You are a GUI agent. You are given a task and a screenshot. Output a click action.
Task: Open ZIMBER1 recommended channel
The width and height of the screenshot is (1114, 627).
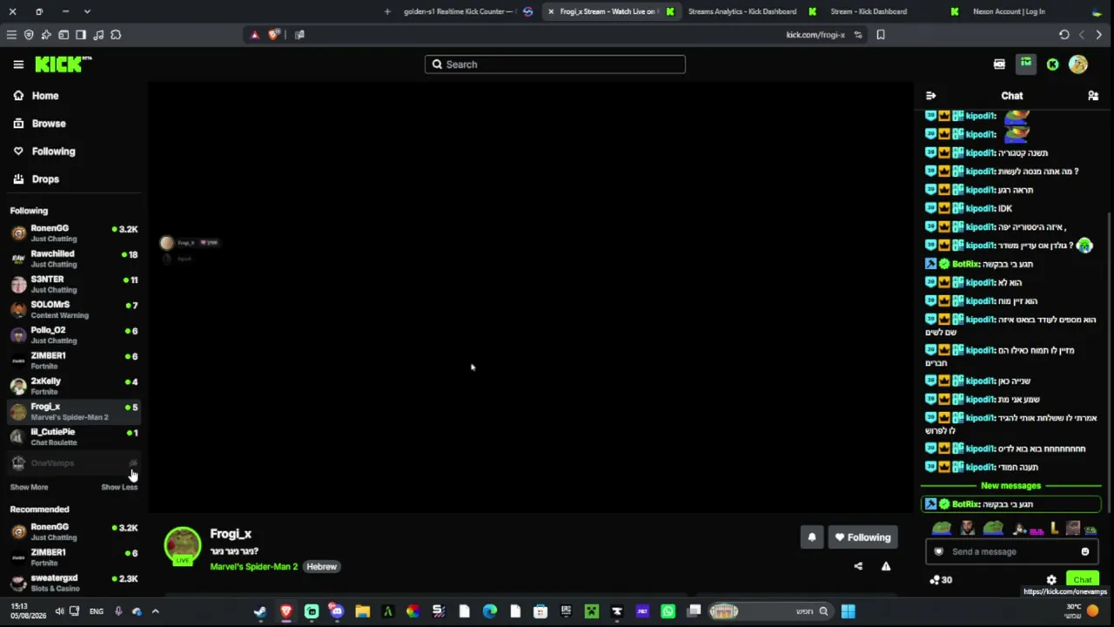(x=74, y=557)
